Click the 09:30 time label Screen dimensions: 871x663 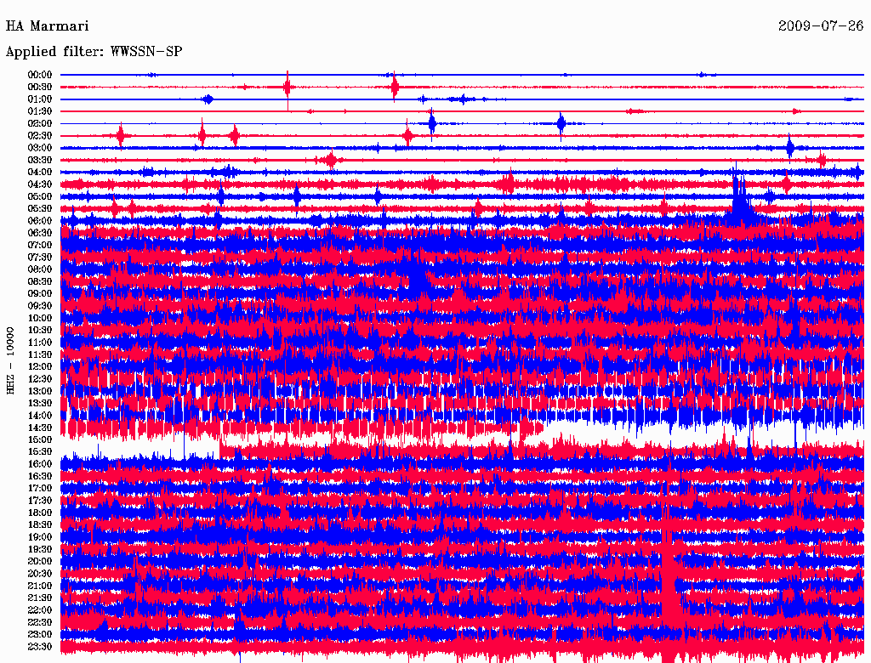point(40,306)
